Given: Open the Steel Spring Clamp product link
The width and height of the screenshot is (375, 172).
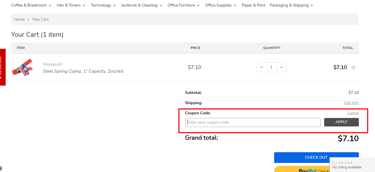Looking at the screenshot, I should point(83,71).
